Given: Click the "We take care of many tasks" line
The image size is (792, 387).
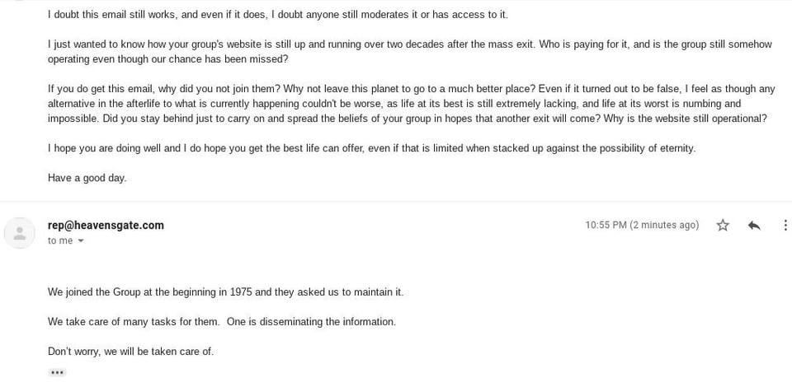Looking at the screenshot, I should click(x=221, y=321).
